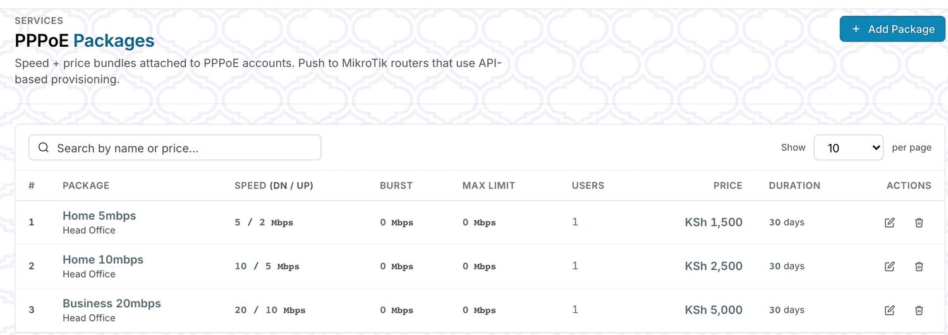Delete the Home 10mbps package

[919, 266]
